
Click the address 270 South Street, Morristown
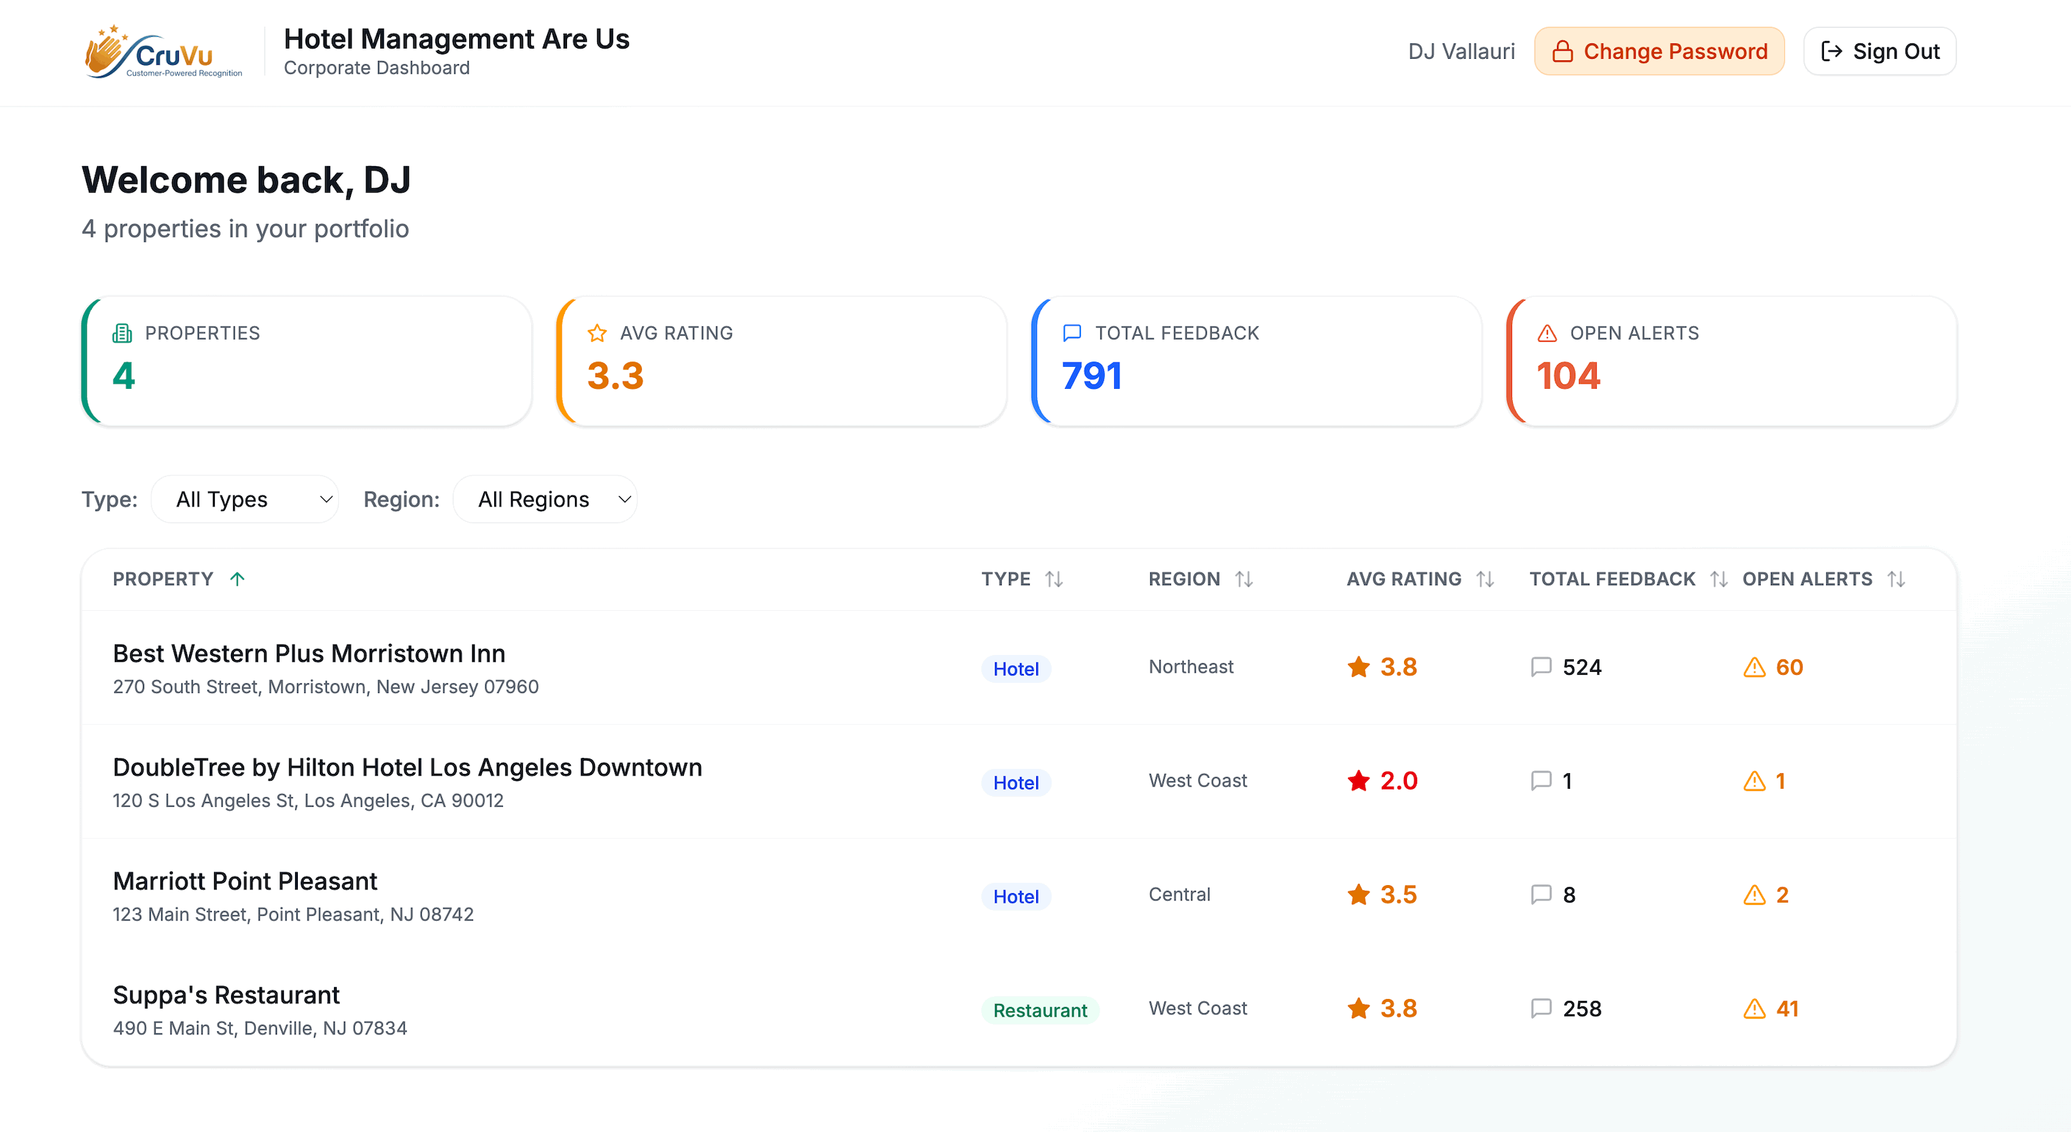tap(326, 686)
